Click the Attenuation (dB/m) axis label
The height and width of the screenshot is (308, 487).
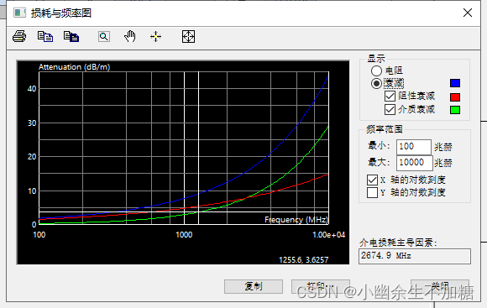(x=74, y=67)
